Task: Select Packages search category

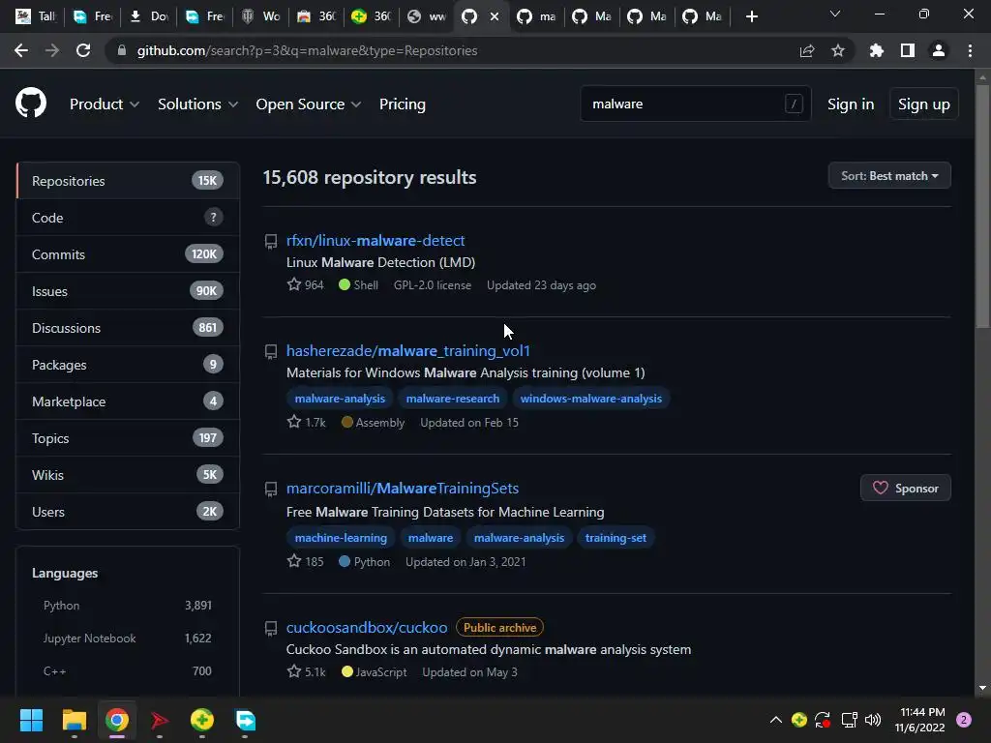Action: click(x=128, y=365)
